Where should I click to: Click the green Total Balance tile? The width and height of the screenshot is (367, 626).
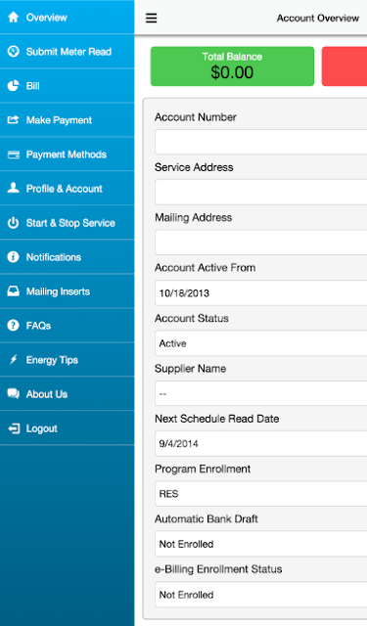[232, 67]
